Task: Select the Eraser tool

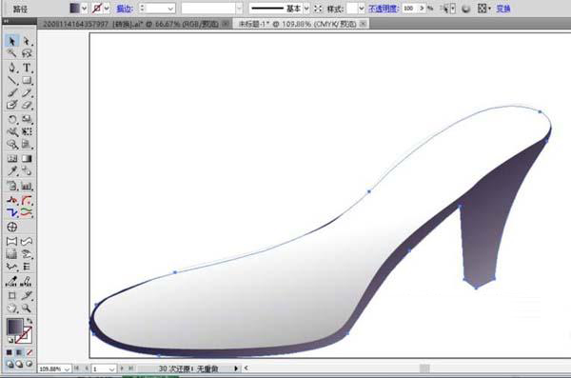Action: (27, 106)
